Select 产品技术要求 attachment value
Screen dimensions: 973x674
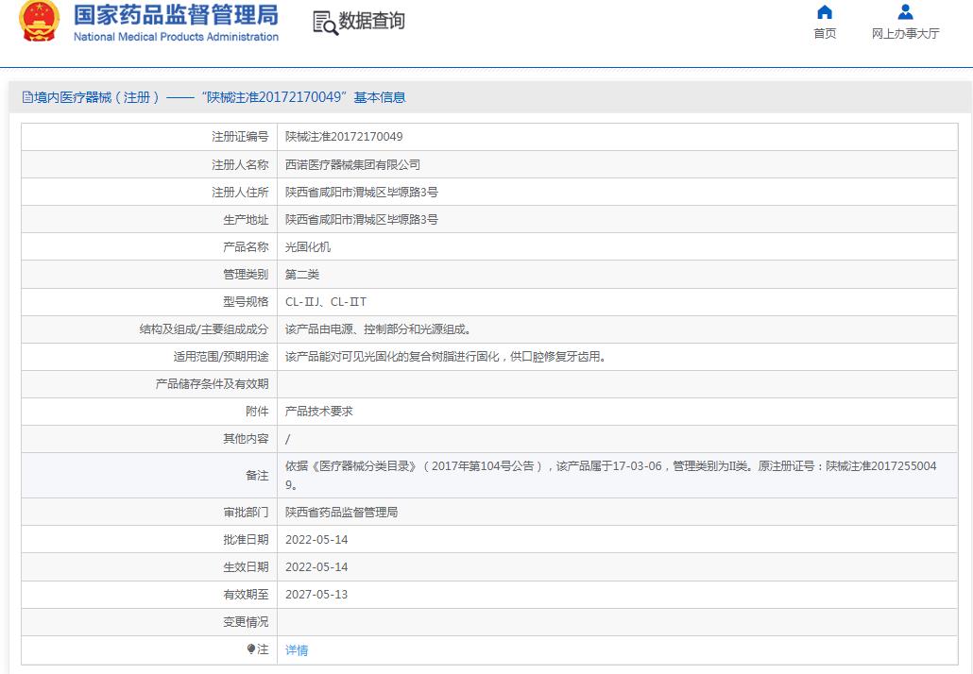319,411
